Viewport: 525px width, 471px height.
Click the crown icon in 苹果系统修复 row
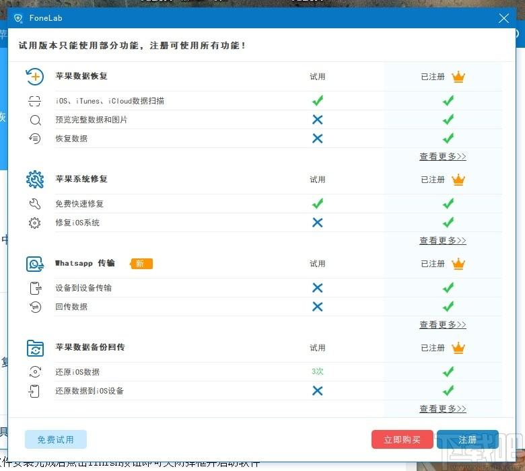458,180
